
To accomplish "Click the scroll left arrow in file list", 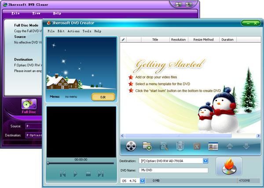I will click(x=122, y=136).
